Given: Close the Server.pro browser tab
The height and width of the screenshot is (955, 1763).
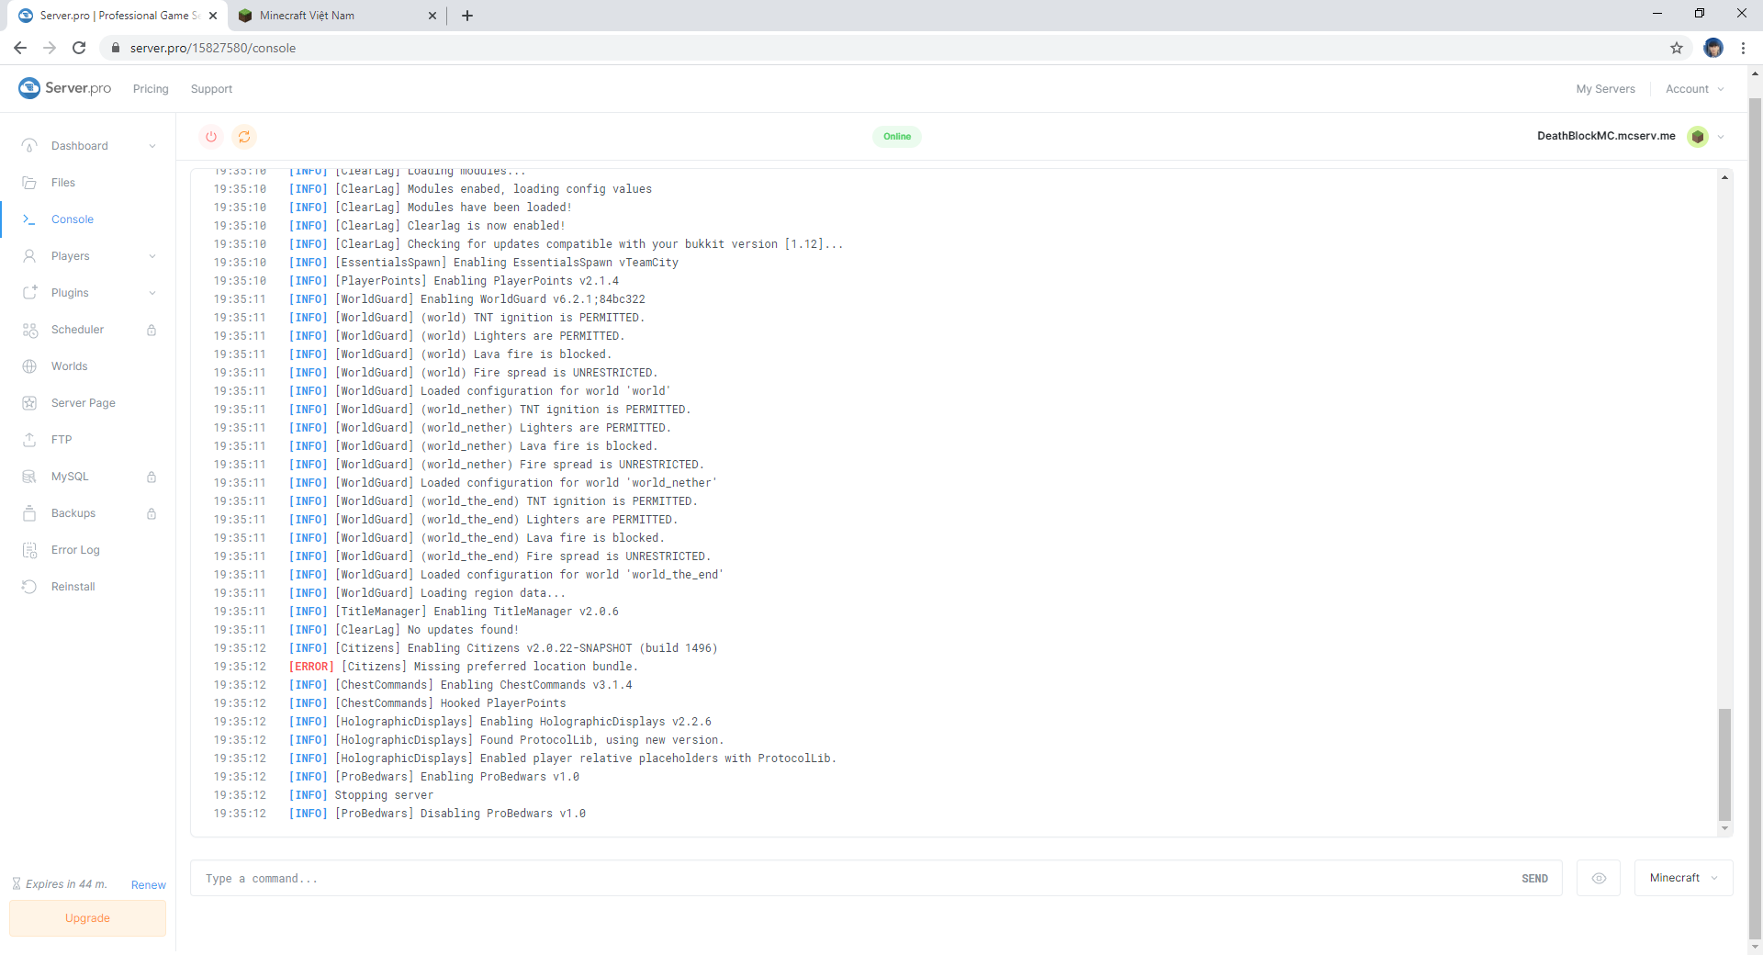Looking at the screenshot, I should tap(213, 16).
